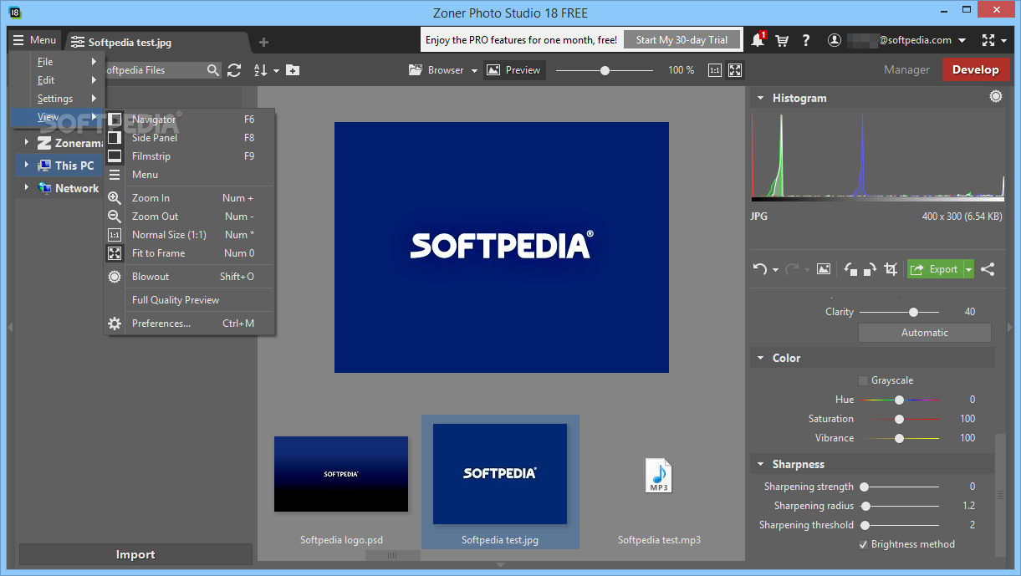Click the Import button
This screenshot has height=576, width=1021.
(x=135, y=554)
